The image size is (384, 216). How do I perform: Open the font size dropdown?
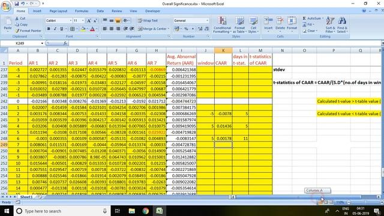click(83, 20)
